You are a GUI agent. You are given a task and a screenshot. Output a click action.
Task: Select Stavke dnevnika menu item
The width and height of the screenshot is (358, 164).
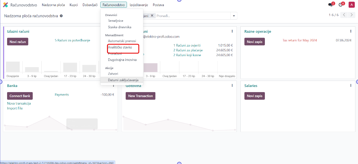(120, 27)
